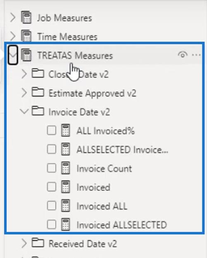The height and width of the screenshot is (258, 207).
Task: Click the Job Measures table icon
Action: click(x=26, y=17)
